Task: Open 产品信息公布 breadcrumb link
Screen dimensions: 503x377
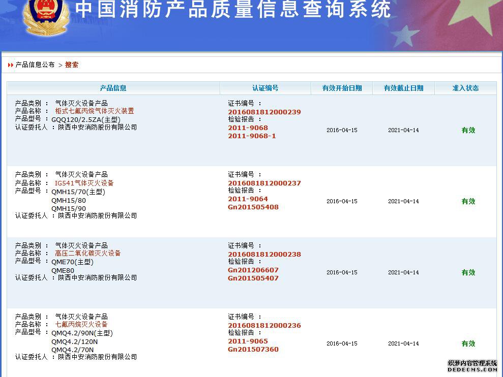Action: coord(35,65)
